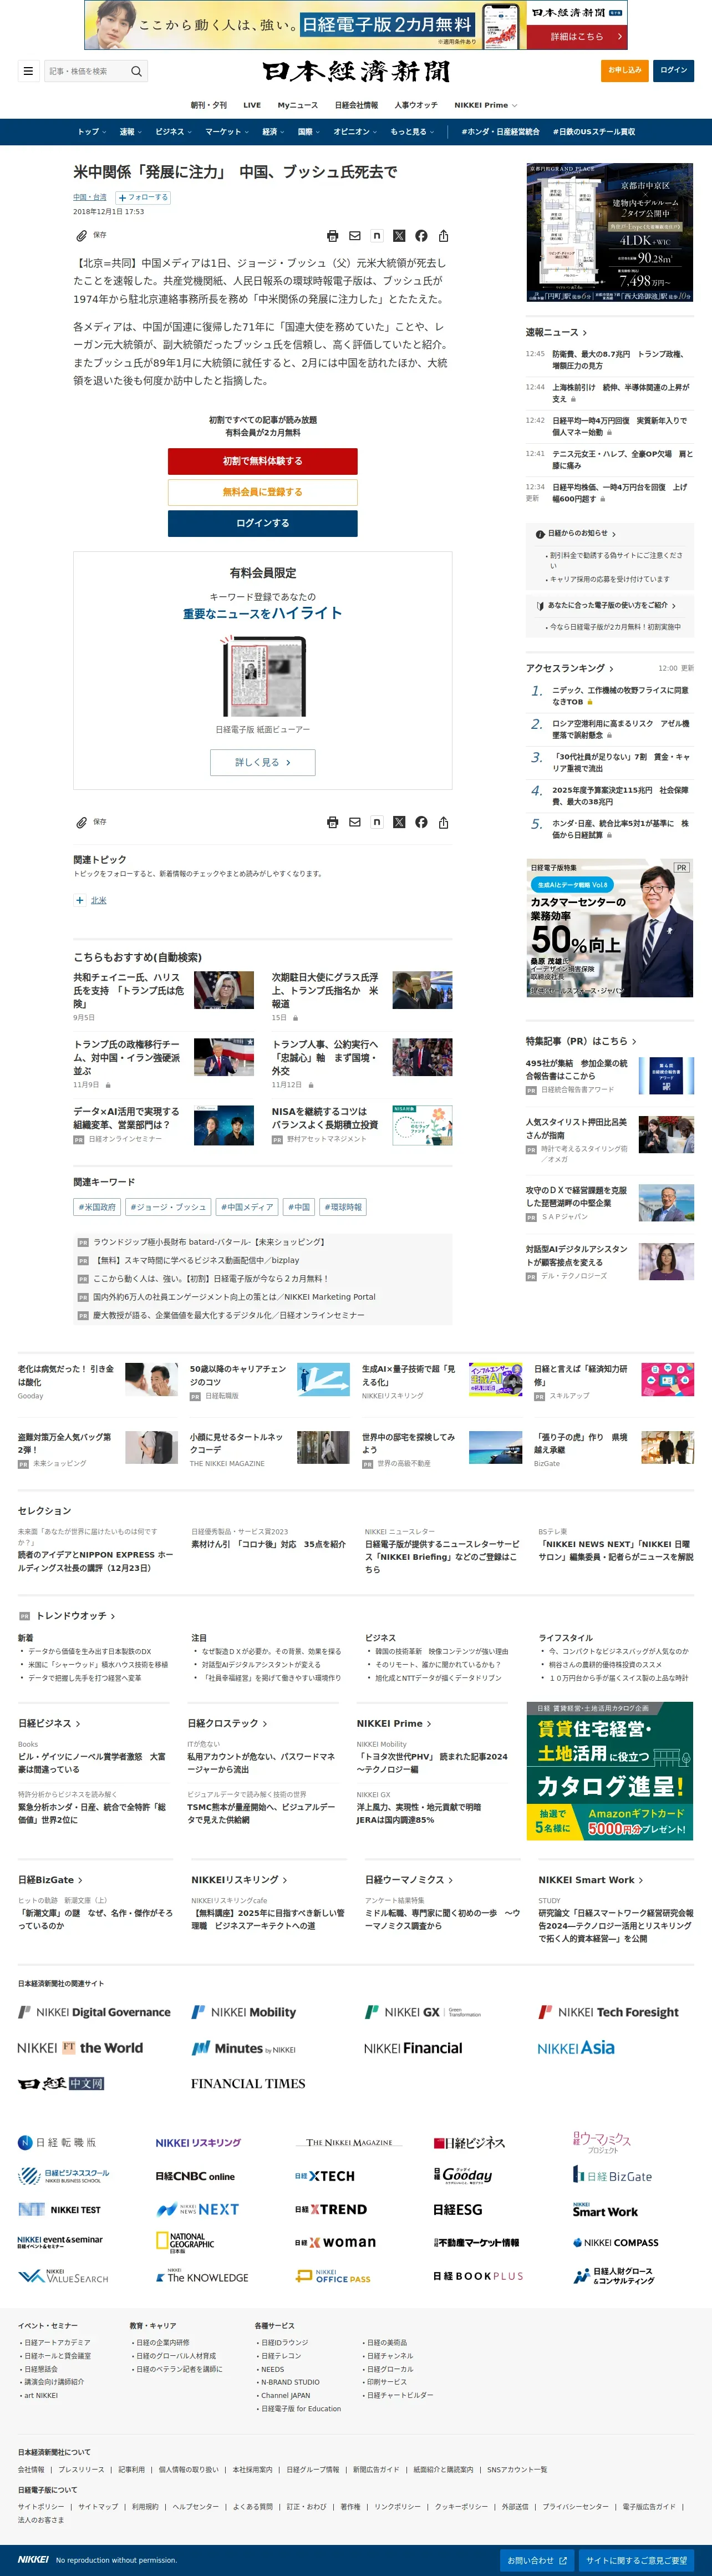Open the NIKKEI Mobility logo link
Viewport: 712px width, 2576px height.
pyautogui.click(x=244, y=2012)
